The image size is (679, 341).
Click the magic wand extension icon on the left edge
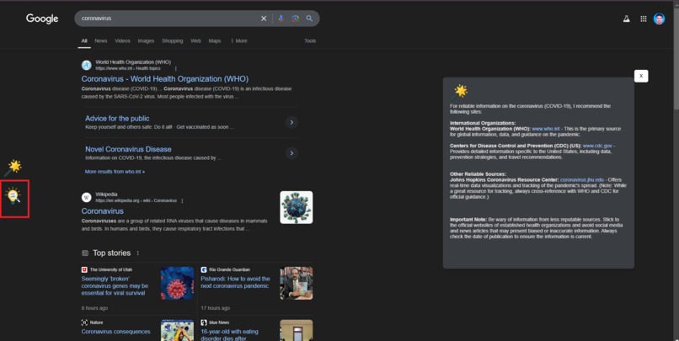tap(13, 168)
